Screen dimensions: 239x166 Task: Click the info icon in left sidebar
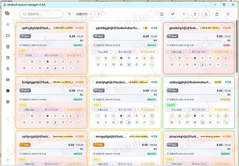(8, 91)
